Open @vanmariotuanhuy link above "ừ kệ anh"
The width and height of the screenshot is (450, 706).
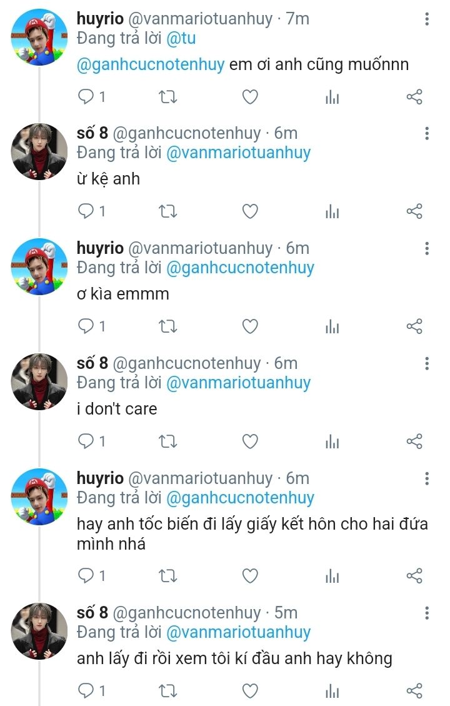pos(238,153)
